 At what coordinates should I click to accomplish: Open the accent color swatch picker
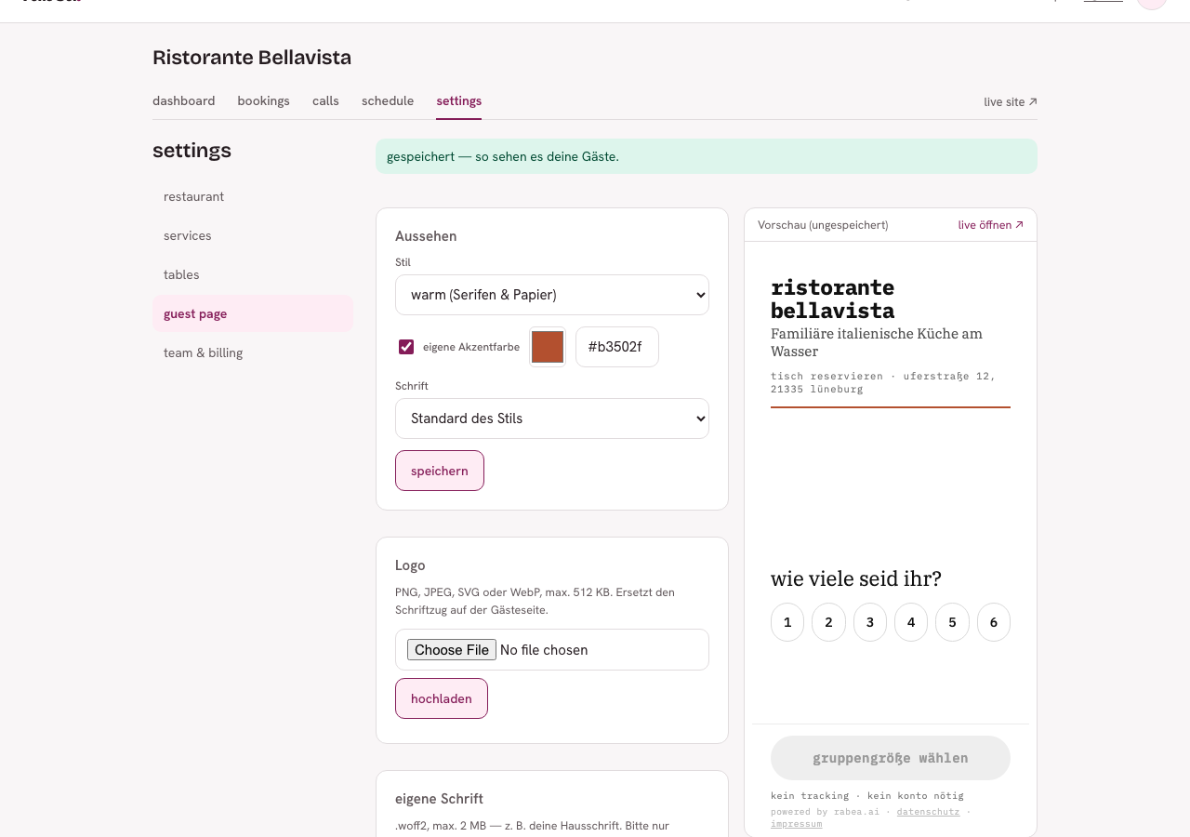coord(548,347)
